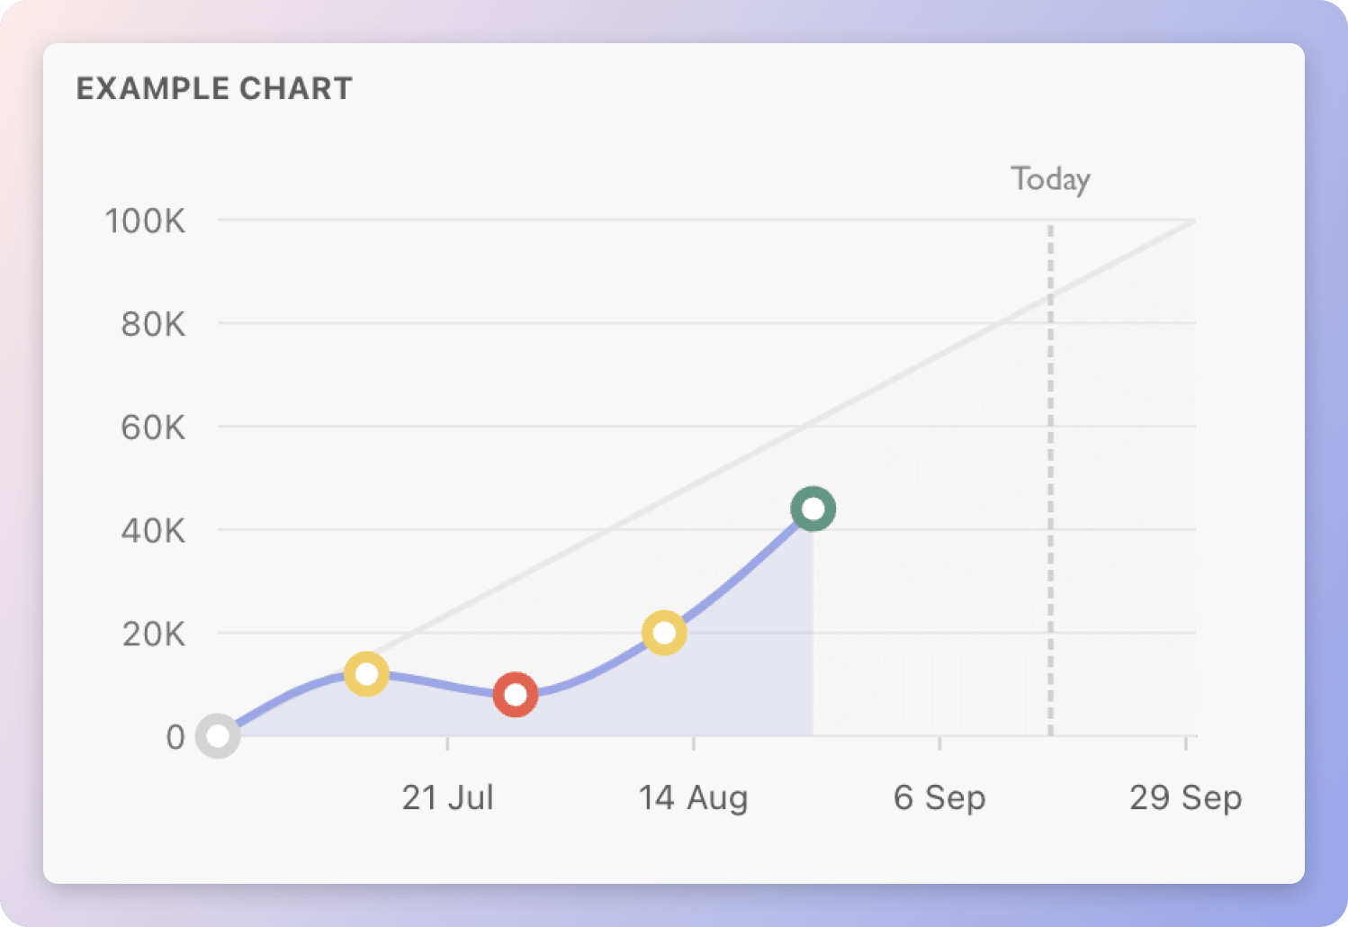Select the 29 Sep x-axis label
The image size is (1348, 927).
point(1185,797)
